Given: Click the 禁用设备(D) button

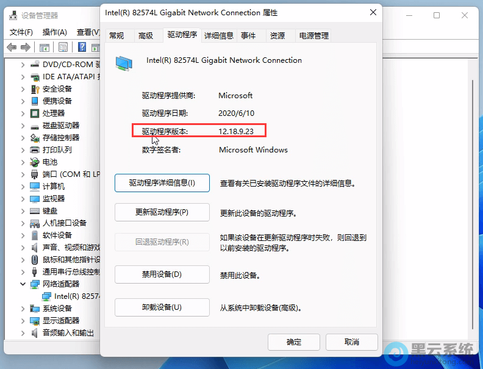Looking at the screenshot, I should (x=162, y=274).
